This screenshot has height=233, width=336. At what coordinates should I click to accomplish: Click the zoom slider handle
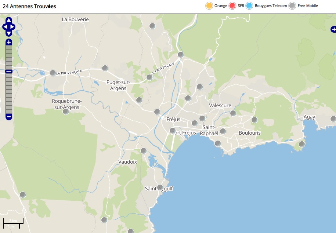coord(9,71)
